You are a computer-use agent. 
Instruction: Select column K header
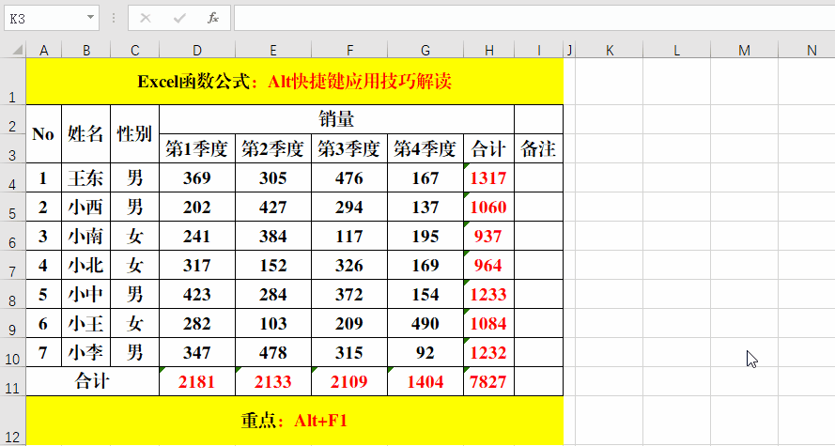(x=610, y=51)
